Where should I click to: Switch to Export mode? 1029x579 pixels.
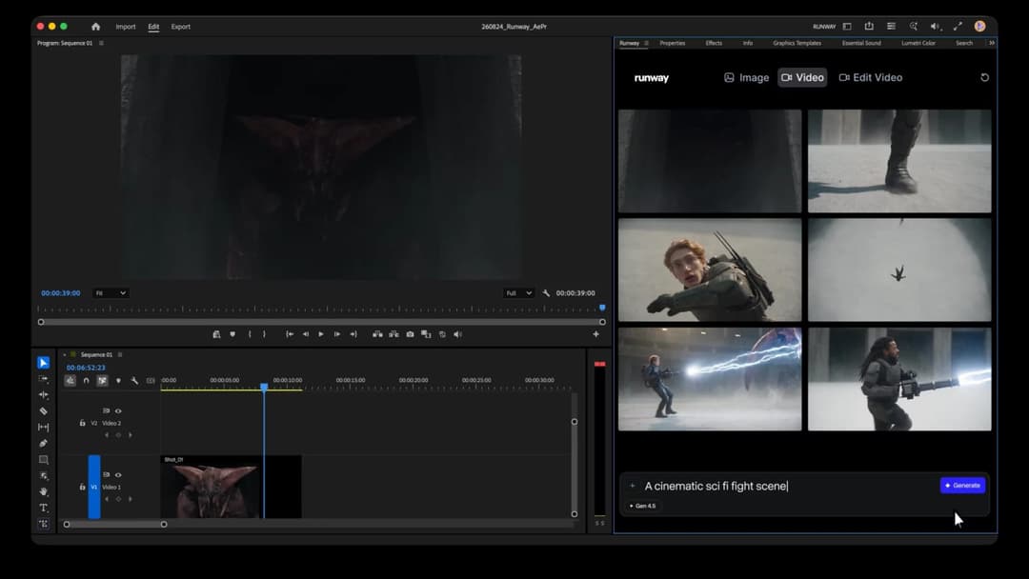[x=180, y=27]
